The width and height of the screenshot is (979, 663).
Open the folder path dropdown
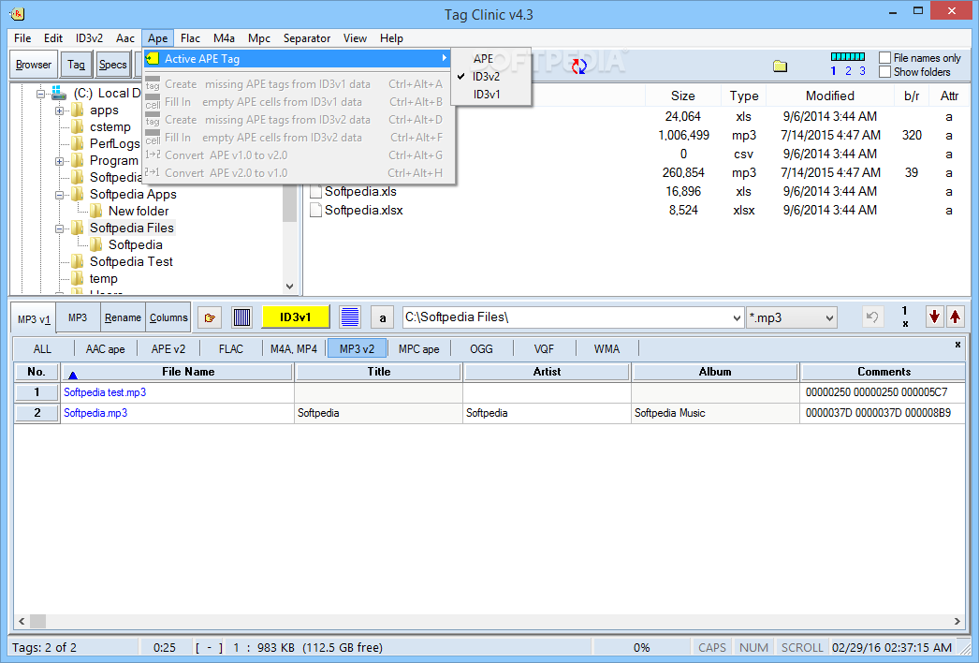[x=737, y=318]
